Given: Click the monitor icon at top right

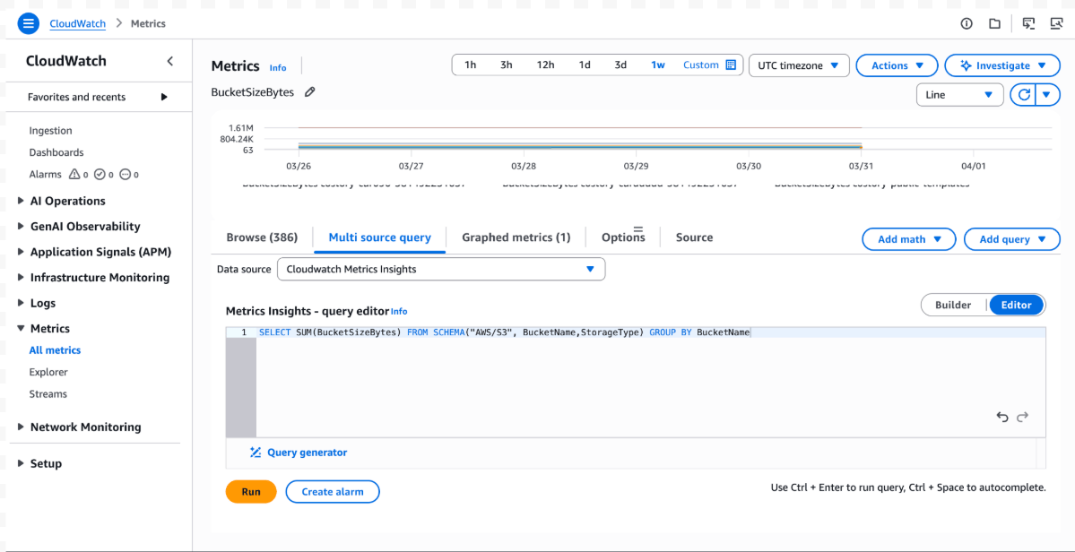Looking at the screenshot, I should tap(1056, 23).
